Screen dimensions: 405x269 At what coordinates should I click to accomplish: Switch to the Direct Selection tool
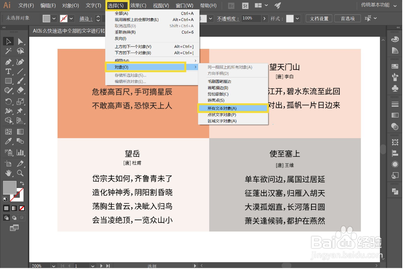click(x=21, y=41)
